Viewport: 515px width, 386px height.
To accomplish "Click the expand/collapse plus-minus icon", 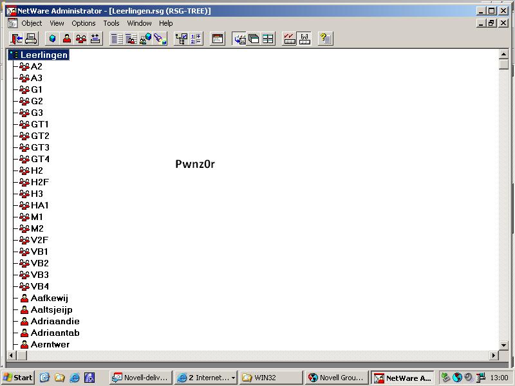I will coord(196,39).
